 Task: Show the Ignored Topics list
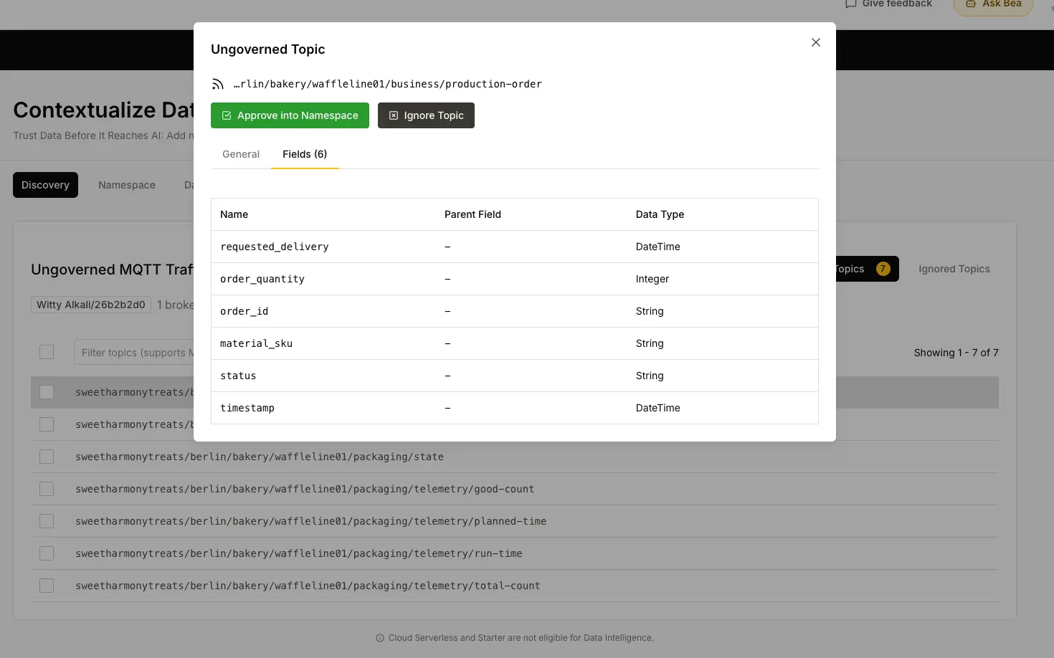point(954,269)
